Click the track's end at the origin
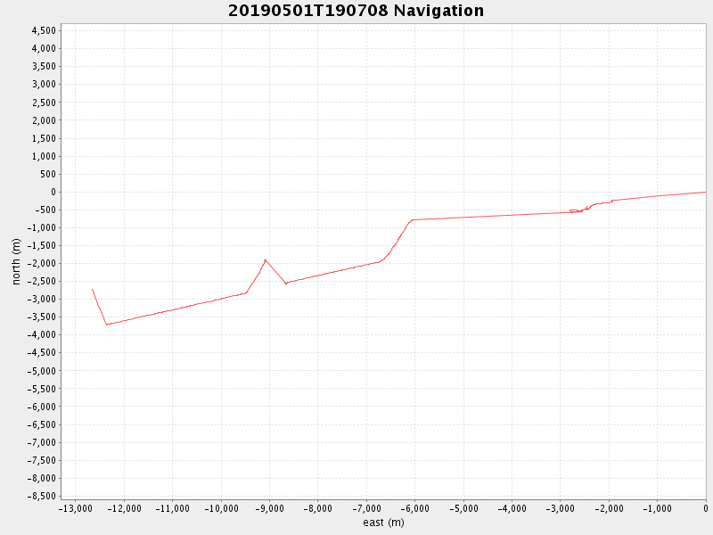The image size is (713, 535). 705,192
